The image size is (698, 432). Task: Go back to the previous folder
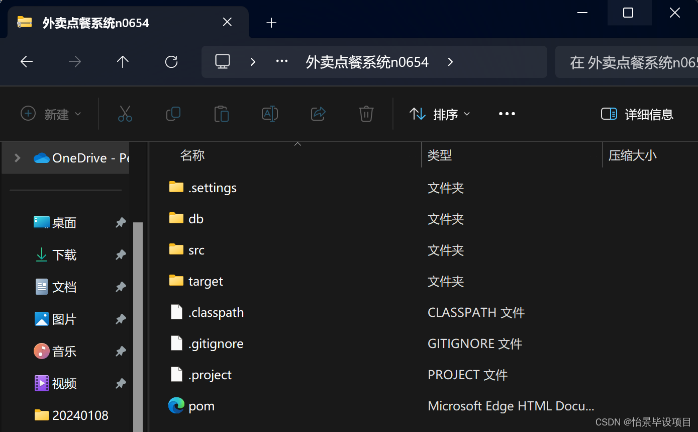tap(26, 61)
